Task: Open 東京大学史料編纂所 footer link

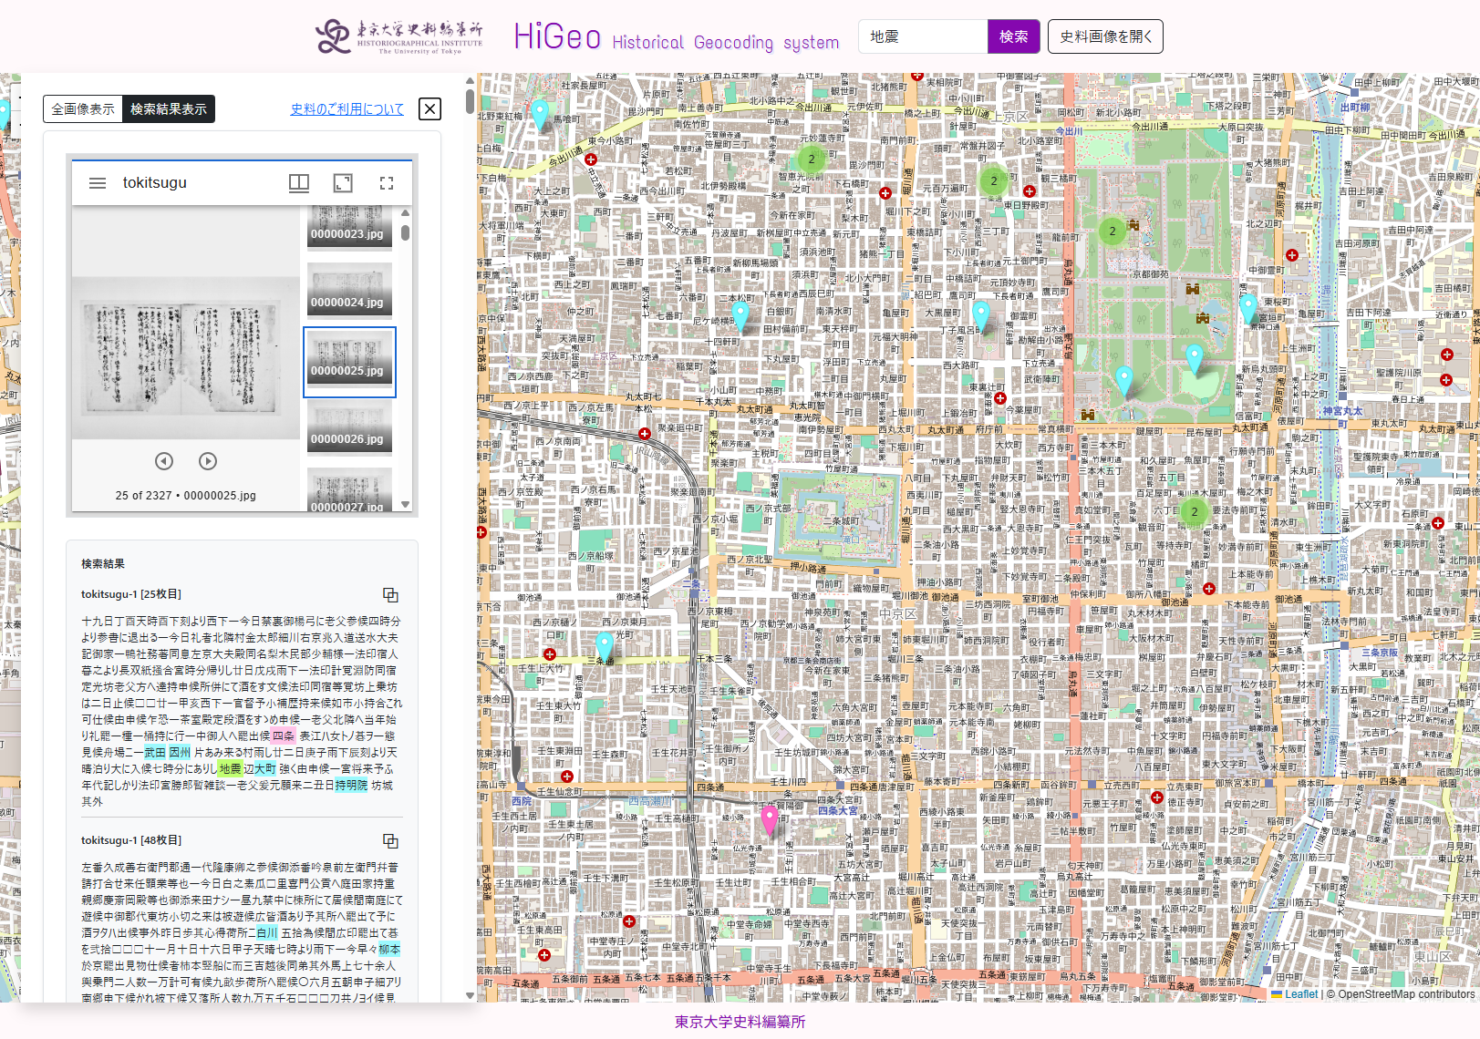Action: point(740,1022)
